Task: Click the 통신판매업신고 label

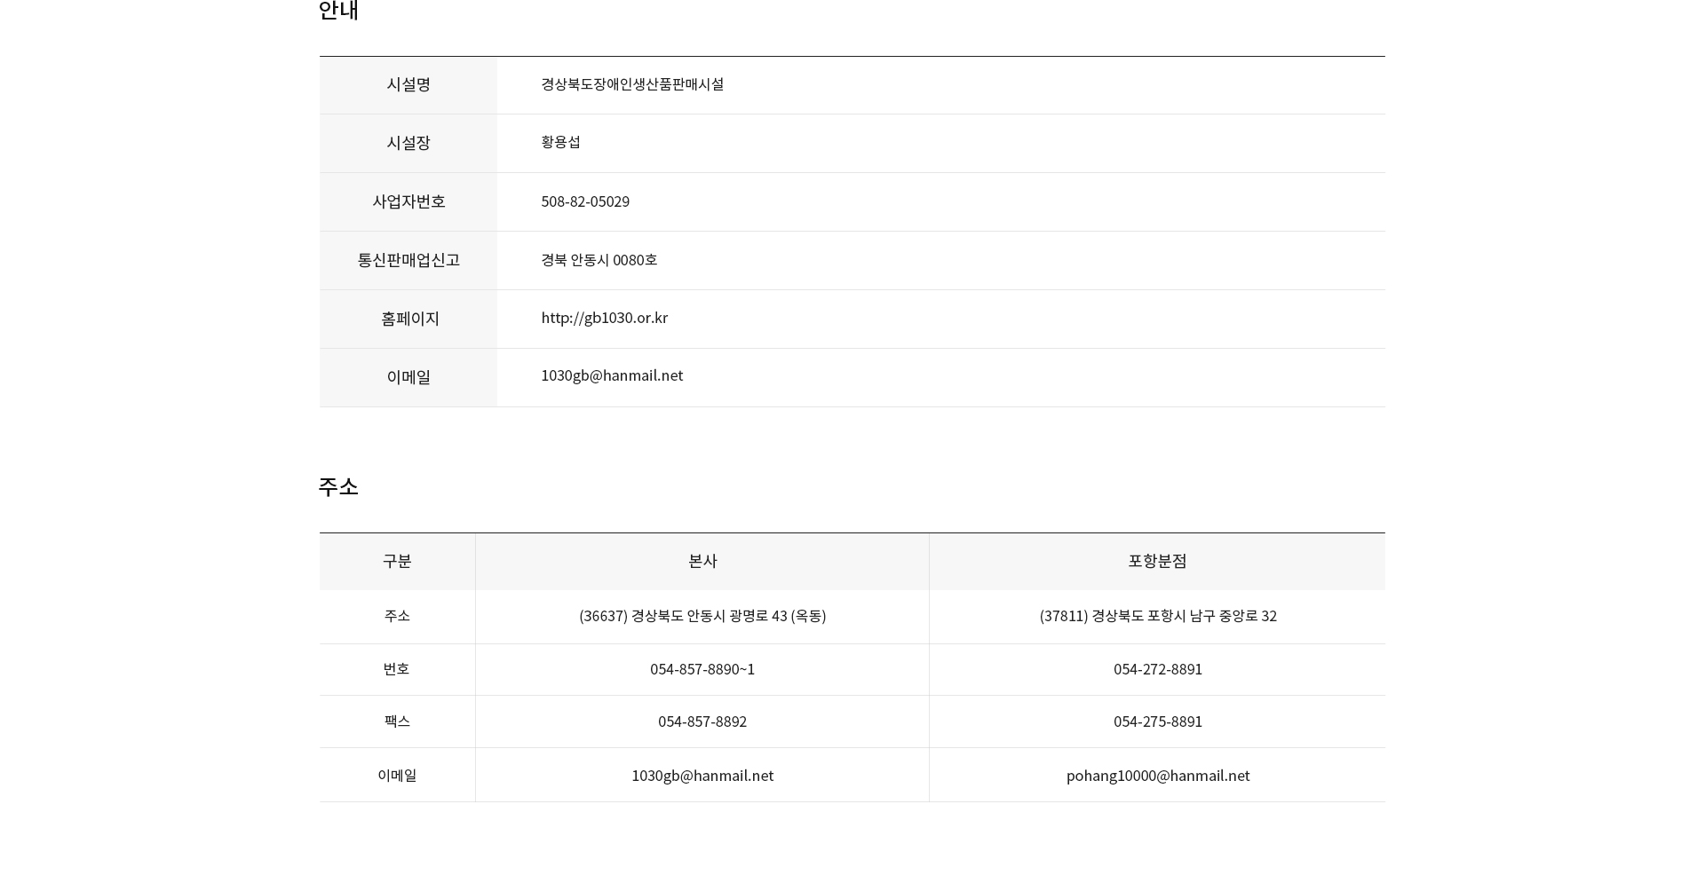Action: 408,260
